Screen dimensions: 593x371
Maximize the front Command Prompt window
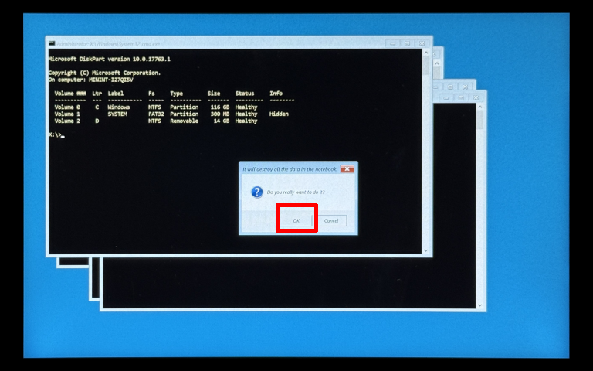pyautogui.click(x=408, y=43)
